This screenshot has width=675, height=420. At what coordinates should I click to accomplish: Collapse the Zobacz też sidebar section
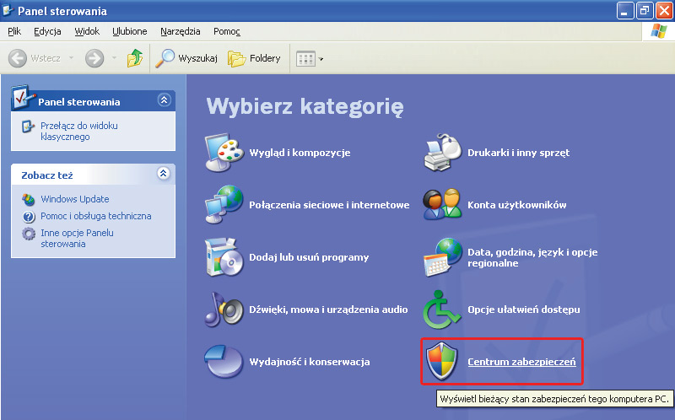coord(164,174)
